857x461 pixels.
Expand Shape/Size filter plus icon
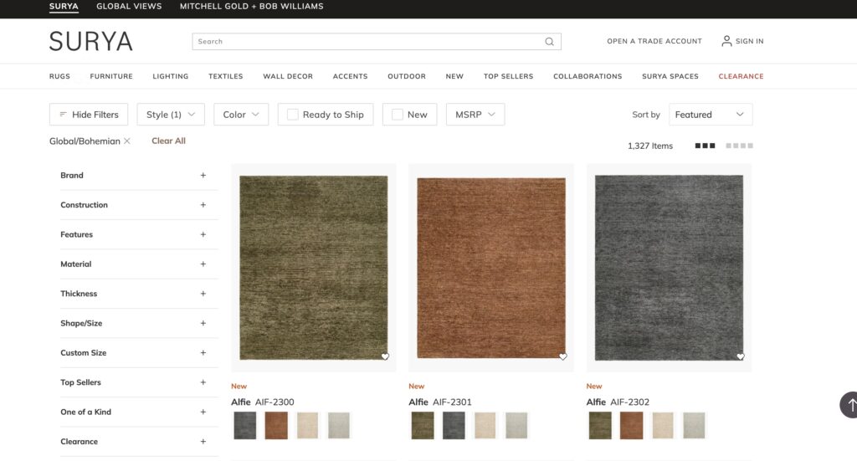click(x=203, y=323)
